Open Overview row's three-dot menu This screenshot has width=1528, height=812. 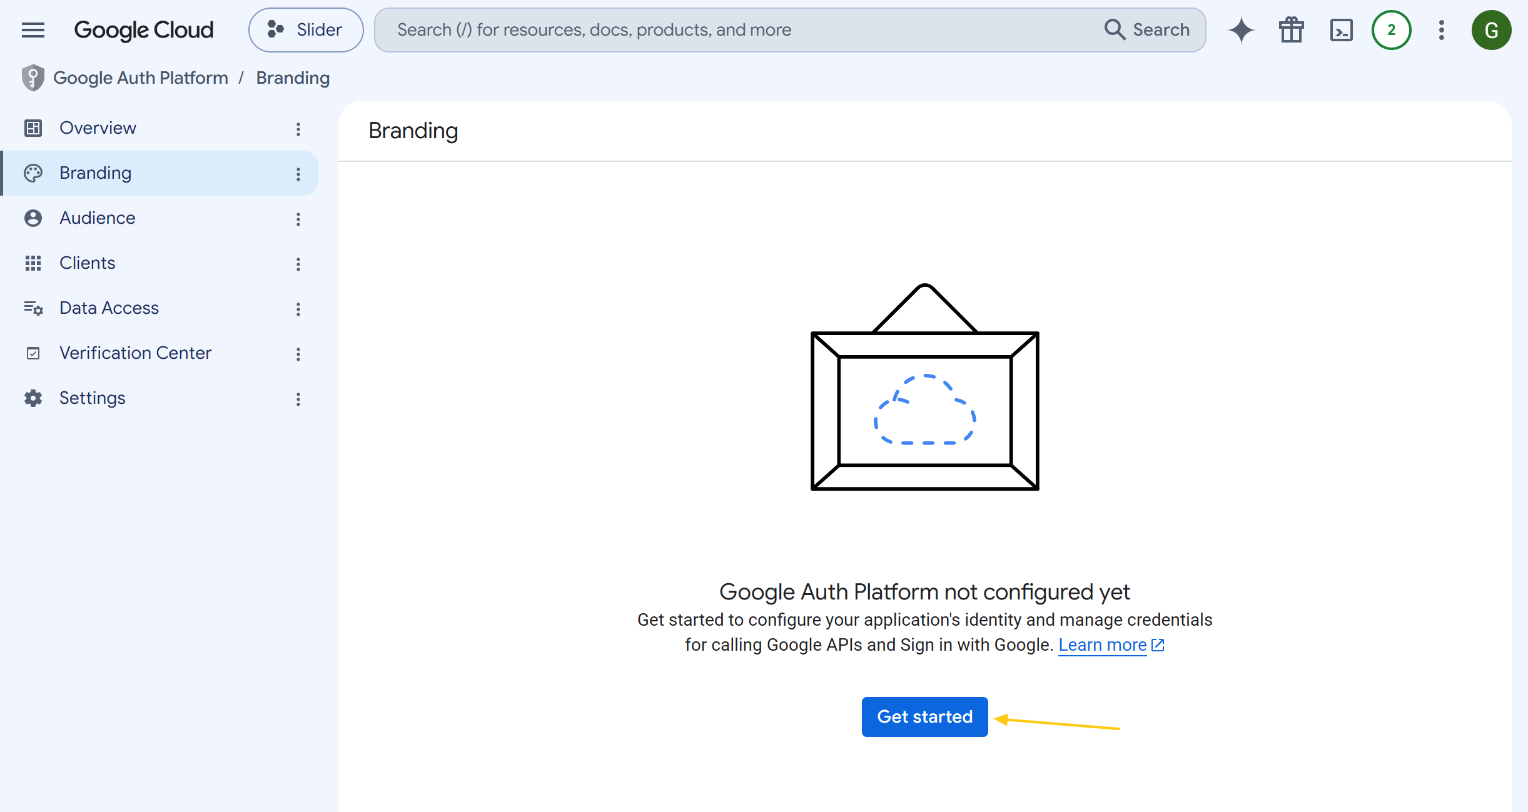coord(298,129)
